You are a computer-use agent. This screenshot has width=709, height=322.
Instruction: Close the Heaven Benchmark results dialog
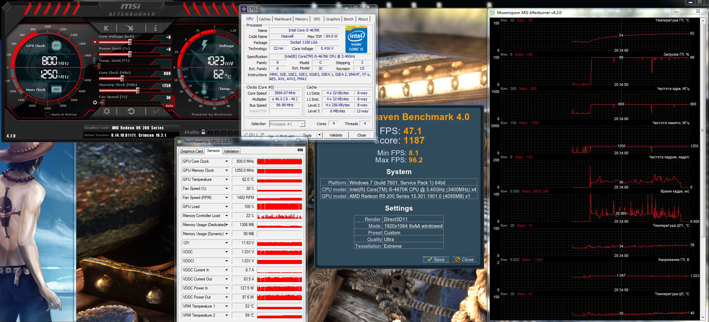pos(464,260)
